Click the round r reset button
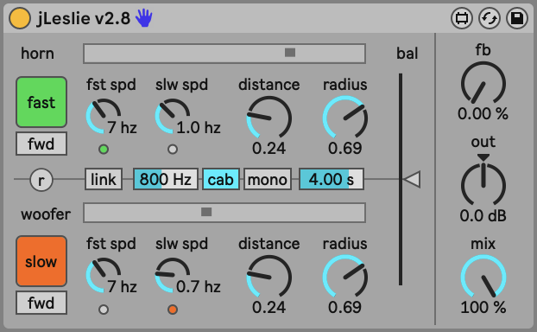Image resolution: width=537 pixels, height=332 pixels. click(41, 180)
